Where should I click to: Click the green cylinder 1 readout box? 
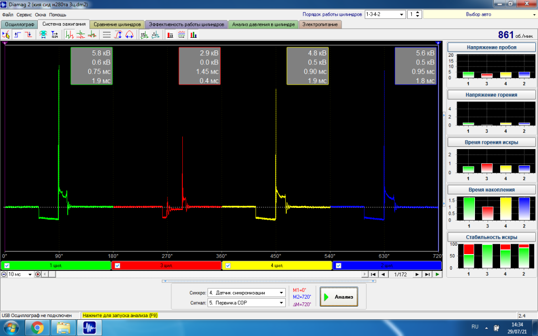pyautogui.click(x=91, y=66)
